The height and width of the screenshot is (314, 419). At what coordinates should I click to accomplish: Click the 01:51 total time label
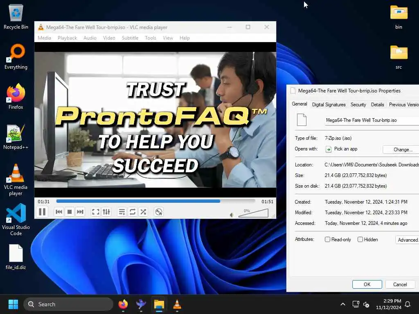(x=267, y=202)
